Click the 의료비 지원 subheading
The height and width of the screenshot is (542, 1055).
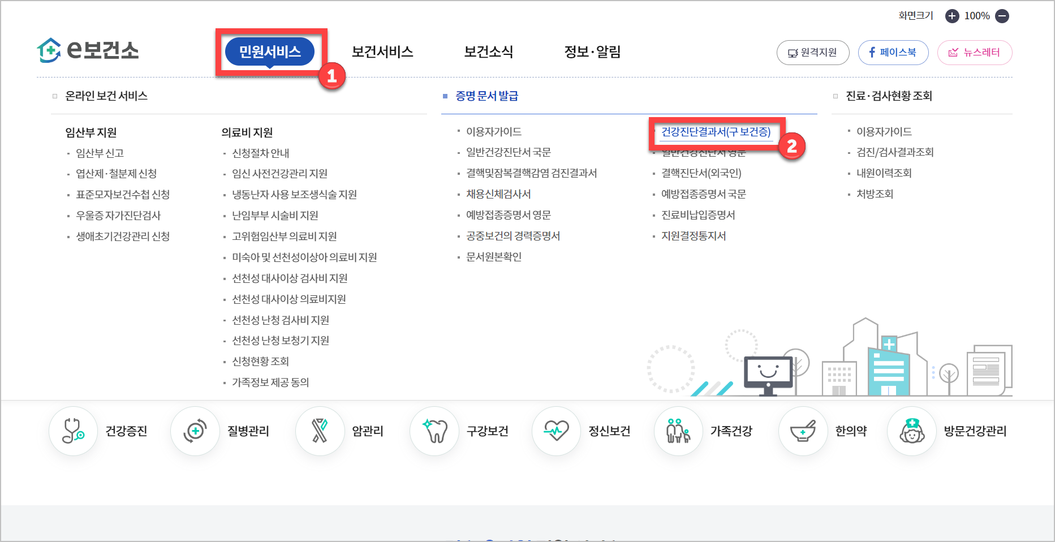click(247, 132)
